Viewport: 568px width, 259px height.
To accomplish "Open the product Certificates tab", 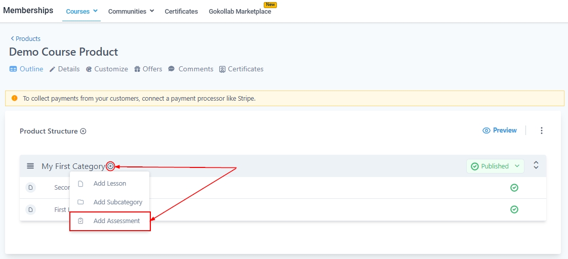I will point(241,69).
